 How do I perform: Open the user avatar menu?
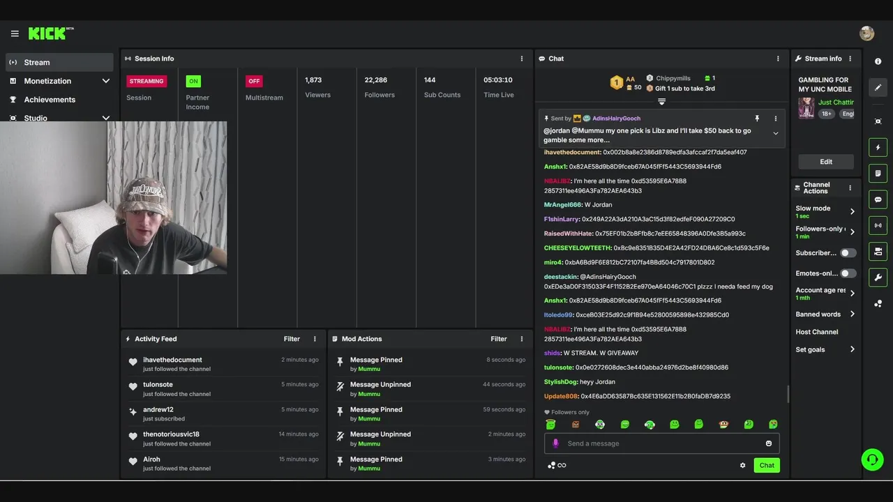(x=867, y=33)
